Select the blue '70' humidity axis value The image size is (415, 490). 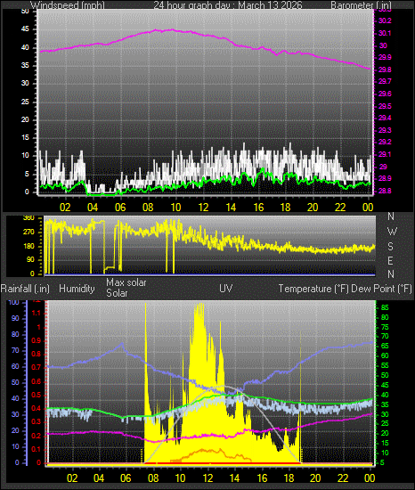(x=15, y=351)
